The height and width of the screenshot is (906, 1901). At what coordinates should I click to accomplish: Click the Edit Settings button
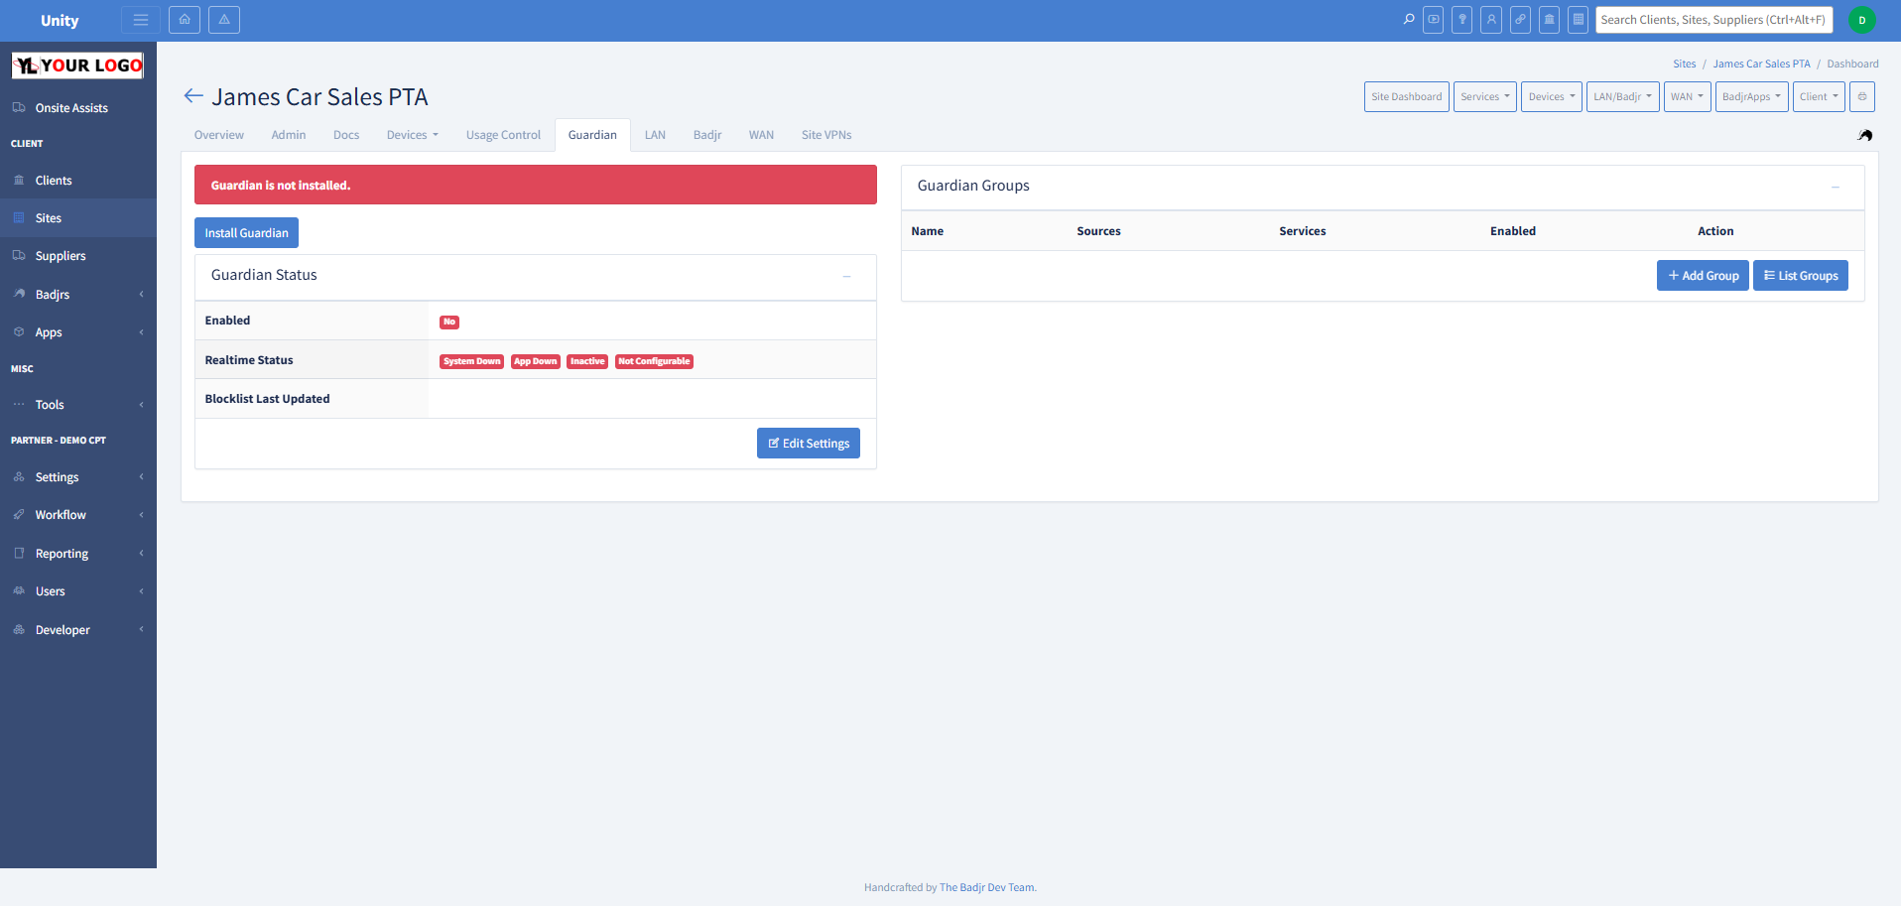[809, 444]
